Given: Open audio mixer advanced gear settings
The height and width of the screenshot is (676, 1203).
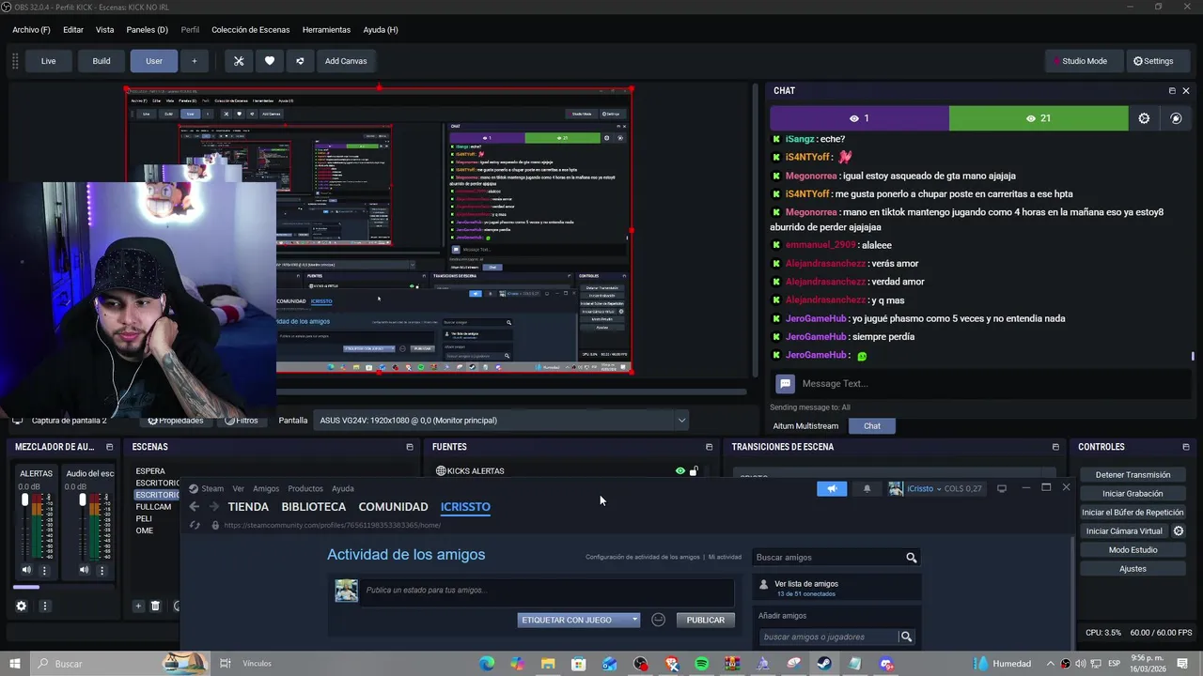Looking at the screenshot, I should click(22, 607).
